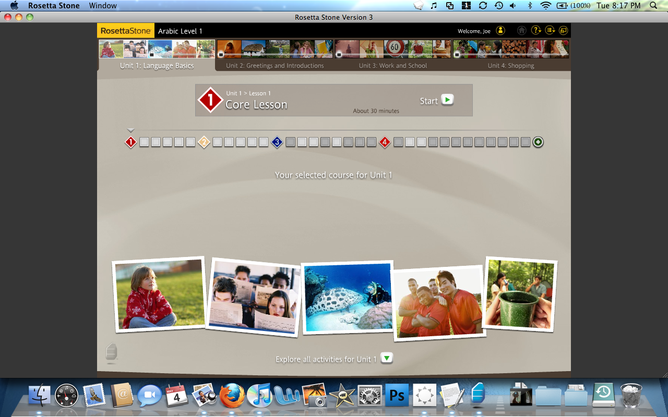Click the sync arrows icon in menu bar

pos(483,6)
